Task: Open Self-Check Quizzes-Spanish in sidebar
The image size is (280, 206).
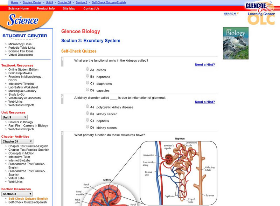Action: pos(28,202)
